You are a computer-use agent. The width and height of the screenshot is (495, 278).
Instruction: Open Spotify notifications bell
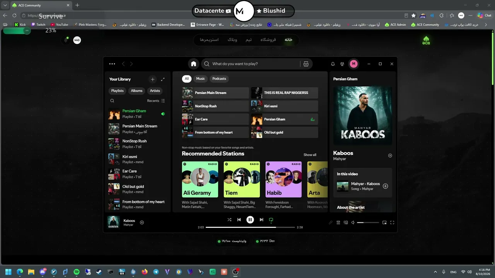[x=333, y=64]
